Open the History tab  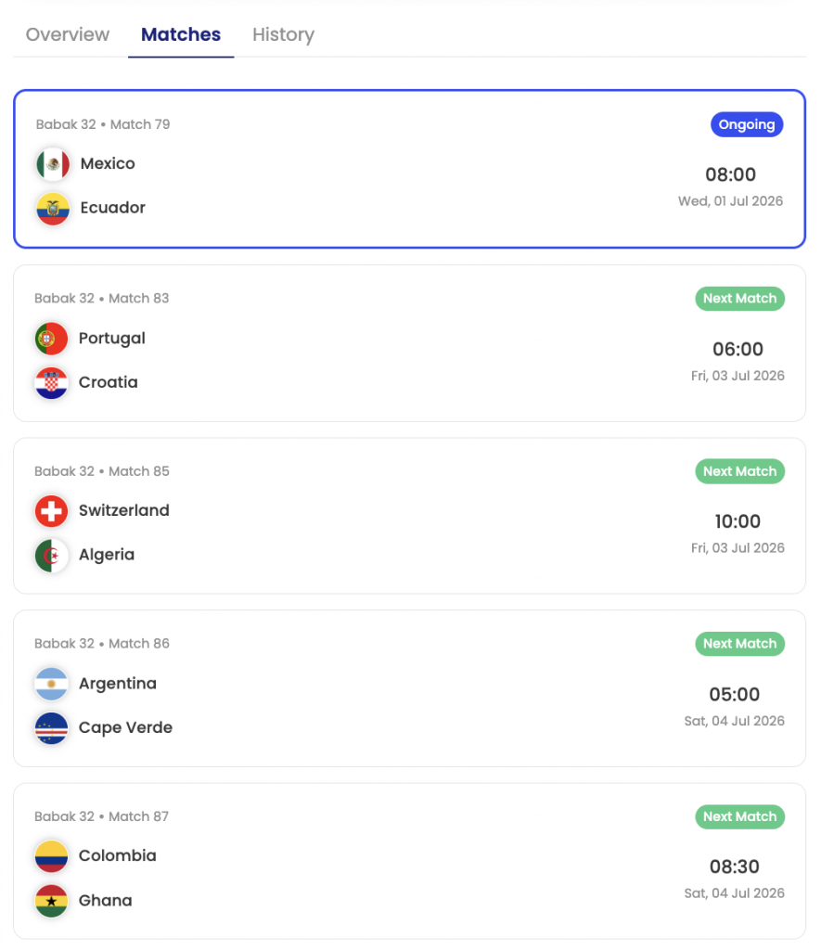click(x=283, y=34)
